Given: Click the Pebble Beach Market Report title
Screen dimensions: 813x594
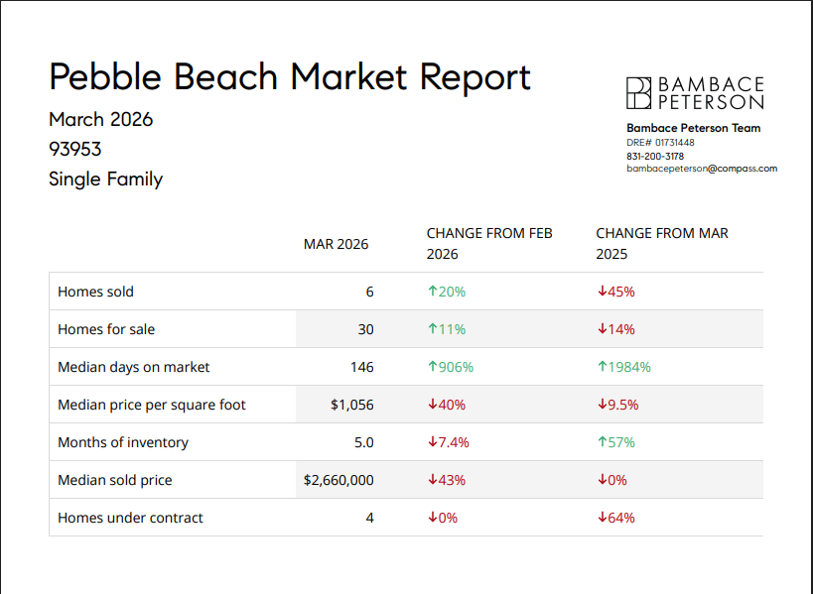Looking at the screenshot, I should [290, 77].
